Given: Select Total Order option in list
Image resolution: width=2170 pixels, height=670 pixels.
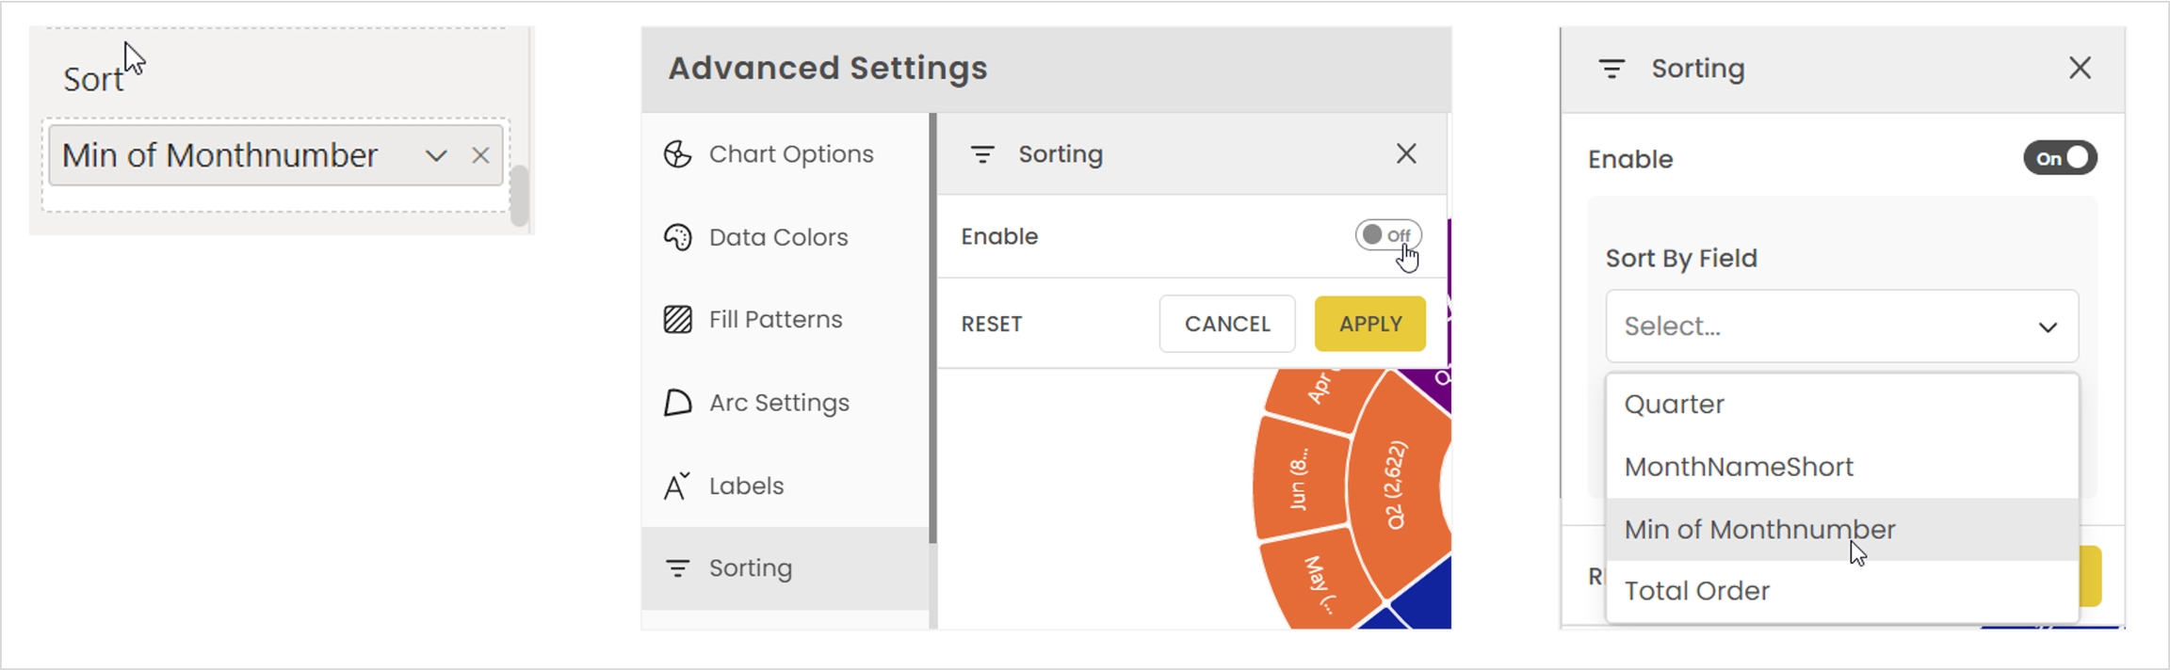Looking at the screenshot, I should [x=1696, y=591].
